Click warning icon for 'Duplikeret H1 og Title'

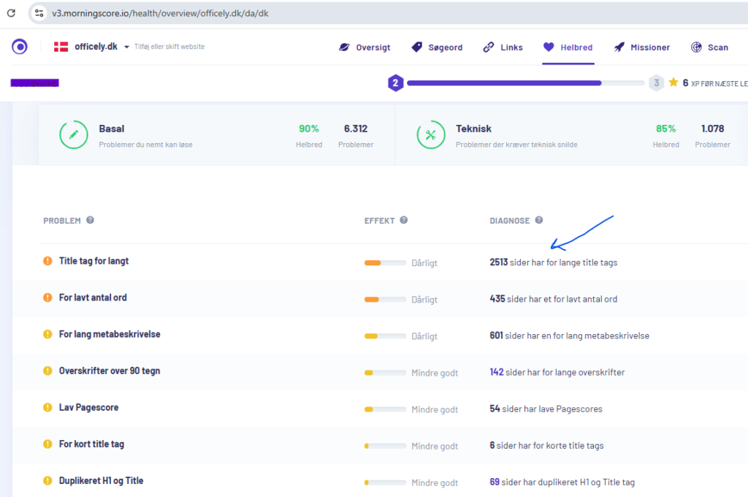(47, 480)
